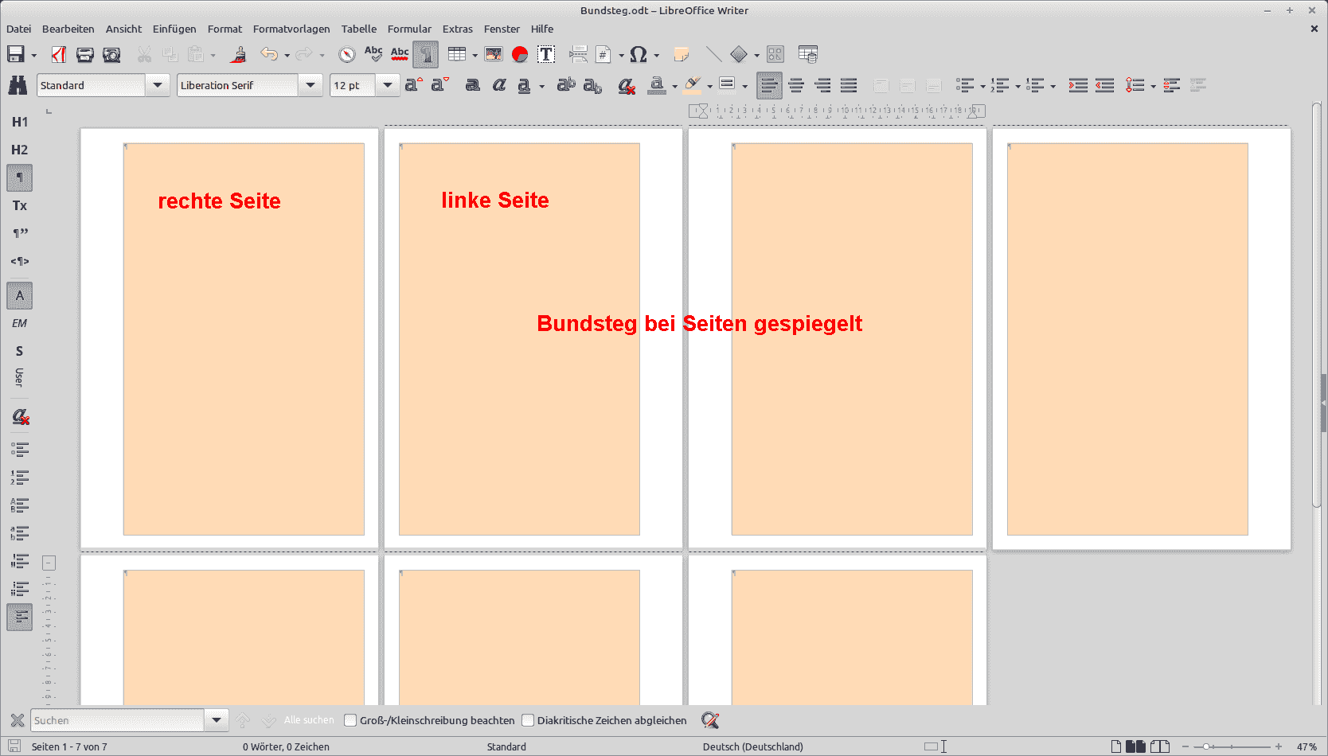The height and width of the screenshot is (756, 1328).
Task: Expand the Save button dropdown arrow
Action: (x=34, y=55)
